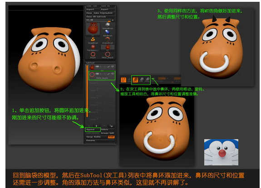Click the curved arrow move subtool icon

click(x=111, y=126)
